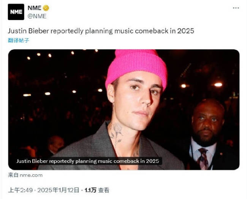Click the blurred ceiling lights in the photo

pyautogui.click(x=49, y=55)
